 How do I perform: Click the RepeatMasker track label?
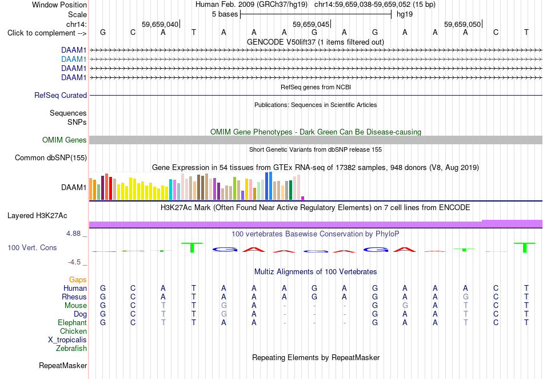63,365
